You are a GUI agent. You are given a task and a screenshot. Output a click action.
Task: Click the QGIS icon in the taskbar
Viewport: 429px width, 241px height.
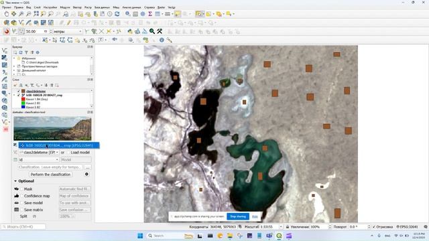pos(279,236)
